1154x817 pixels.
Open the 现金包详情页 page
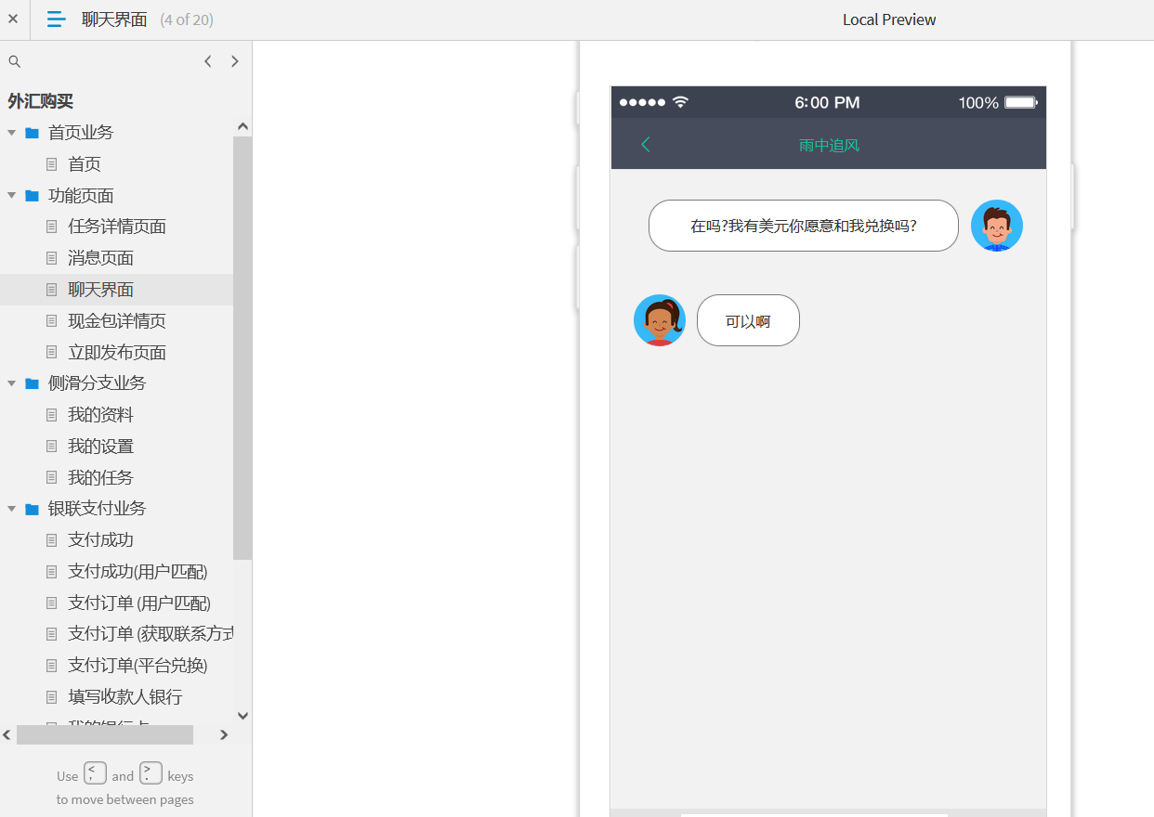pyautogui.click(x=117, y=321)
